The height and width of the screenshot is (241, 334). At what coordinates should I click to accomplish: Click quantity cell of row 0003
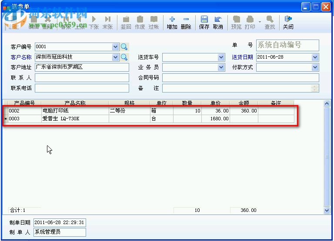[187, 119]
